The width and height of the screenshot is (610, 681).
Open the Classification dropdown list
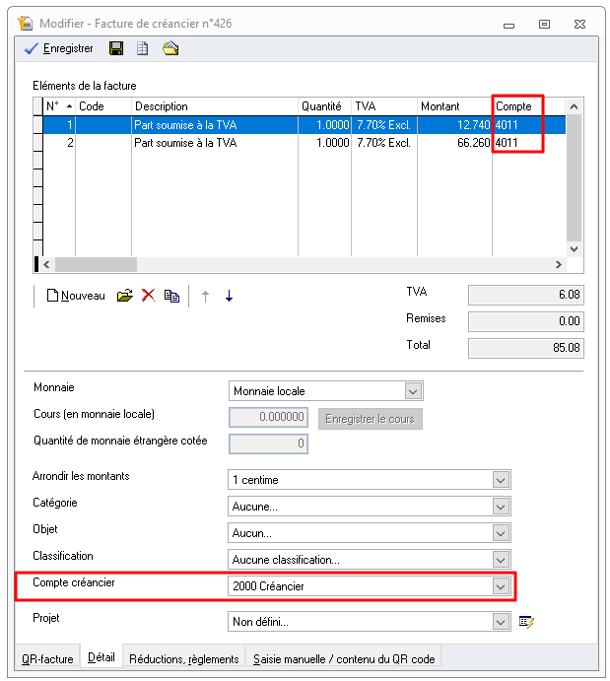pyautogui.click(x=502, y=560)
